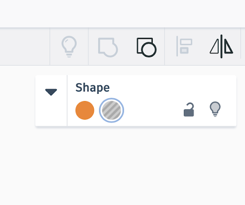This screenshot has height=205, width=245.
Task: Toggle the striped stroke circle on Shape
Action: click(x=111, y=110)
